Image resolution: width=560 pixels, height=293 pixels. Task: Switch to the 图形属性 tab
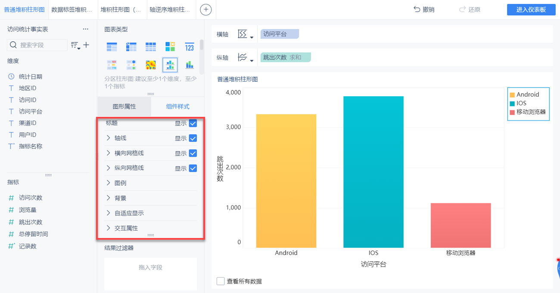124,107
